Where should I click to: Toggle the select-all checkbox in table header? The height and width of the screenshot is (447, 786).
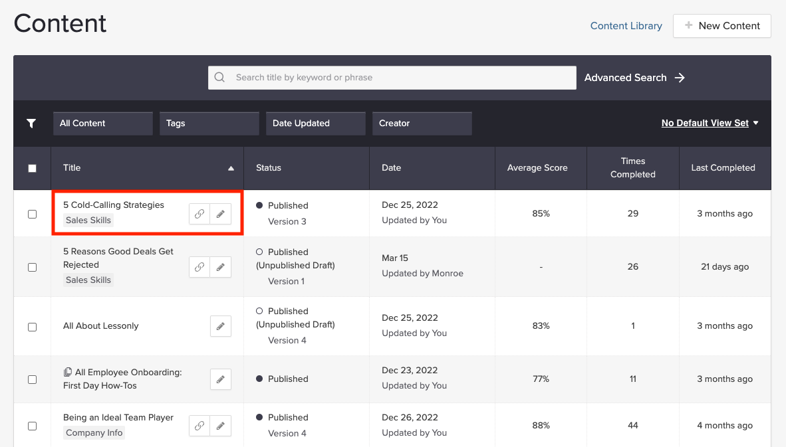32,168
